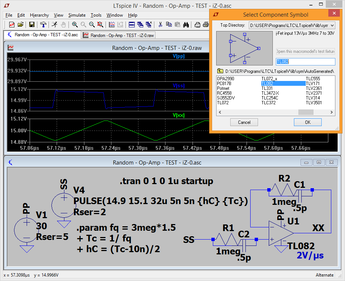Click the Autoscale plot toolbar icon
This screenshot has height=281, width=345.
tap(111, 25)
